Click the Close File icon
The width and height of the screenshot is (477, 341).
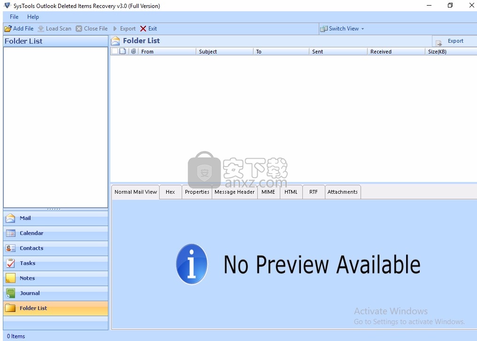[79, 29]
